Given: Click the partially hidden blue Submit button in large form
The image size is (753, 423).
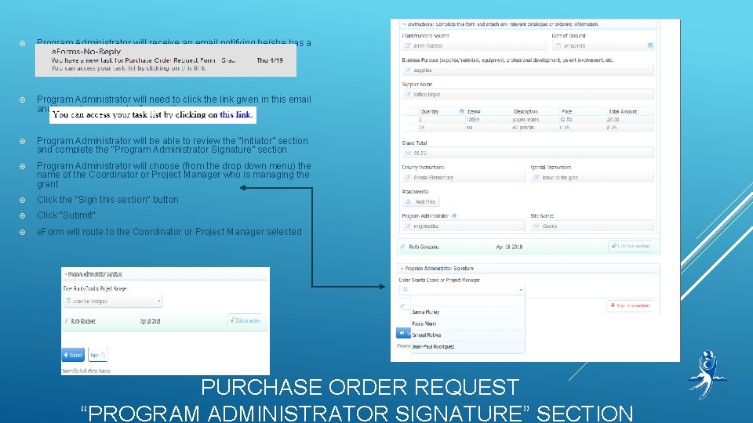Looking at the screenshot, I should point(403,333).
